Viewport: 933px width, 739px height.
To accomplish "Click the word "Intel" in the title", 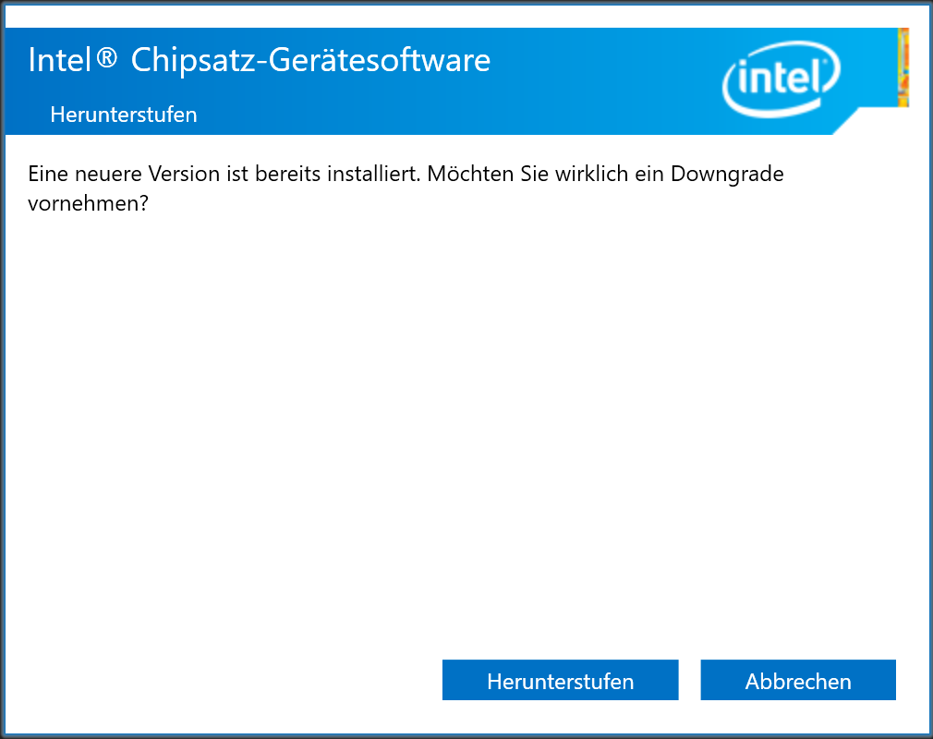I will tap(61, 60).
